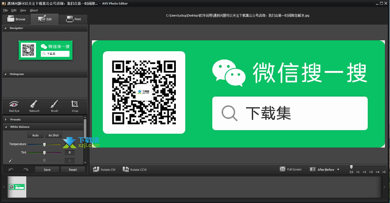
Task: Set zoom to ×3
Action: click(x=371, y=172)
